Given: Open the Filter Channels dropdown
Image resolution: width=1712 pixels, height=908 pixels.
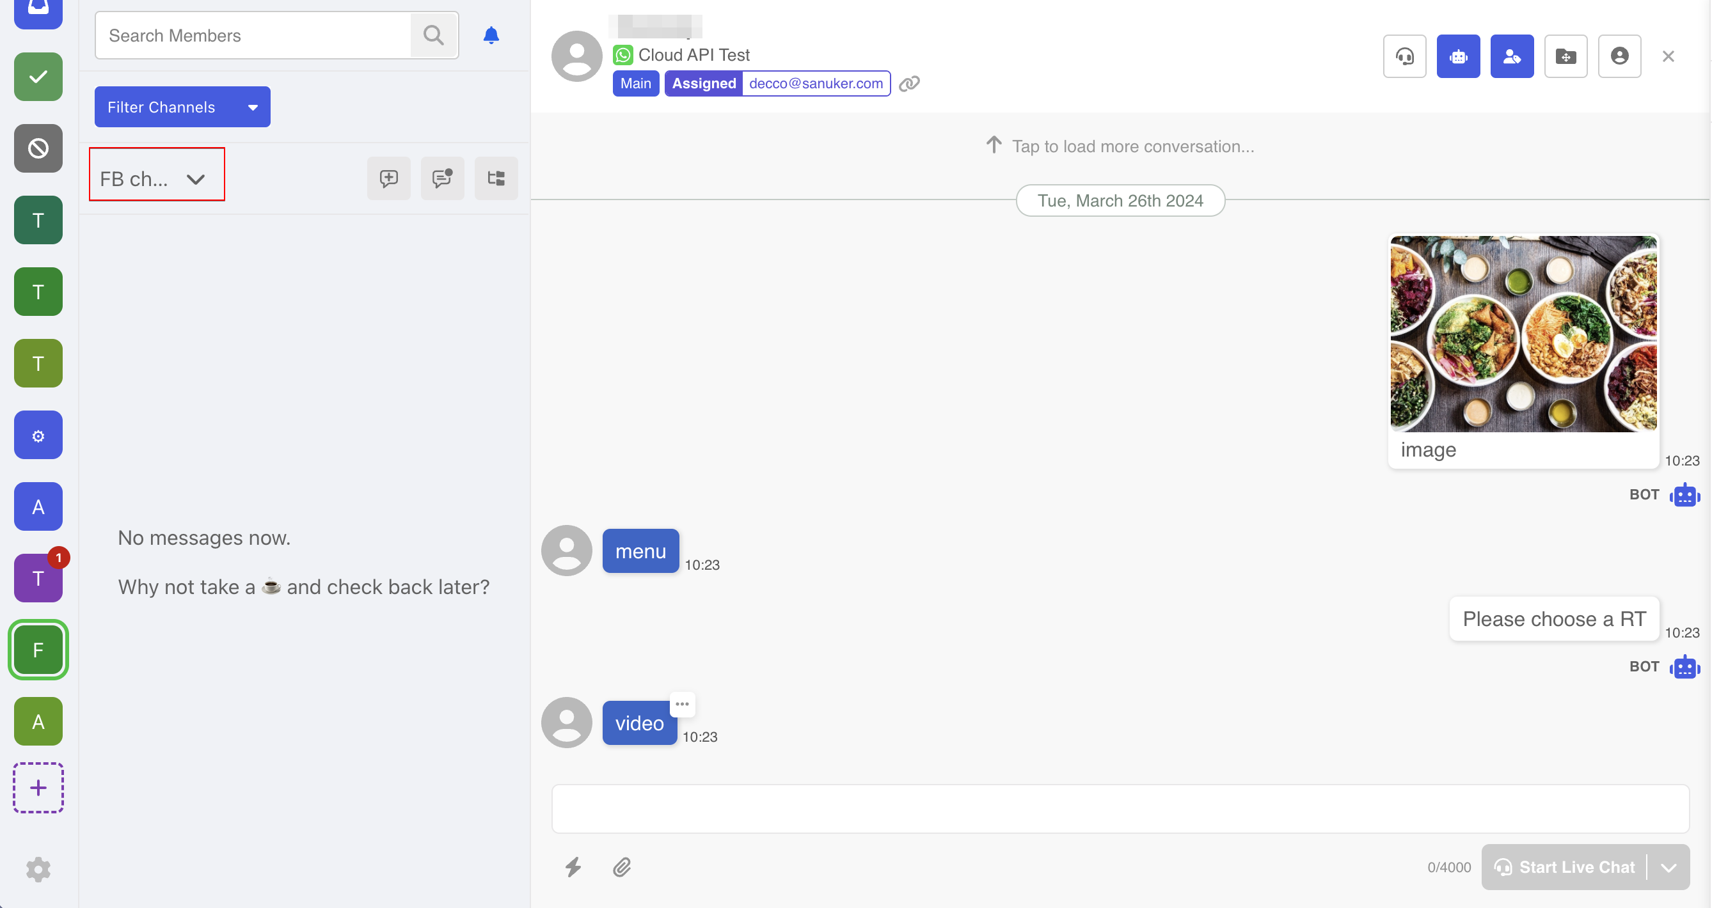Looking at the screenshot, I should (182, 107).
